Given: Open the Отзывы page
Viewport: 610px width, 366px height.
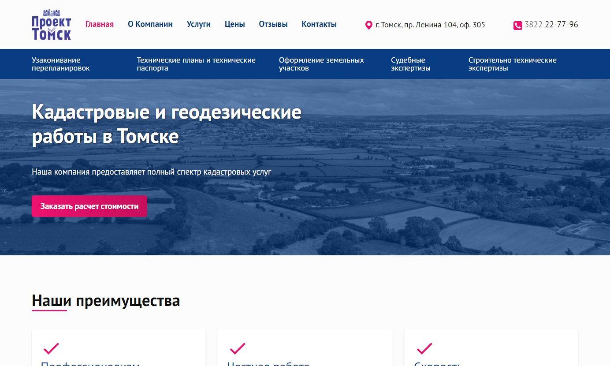Looking at the screenshot, I should pos(273,24).
